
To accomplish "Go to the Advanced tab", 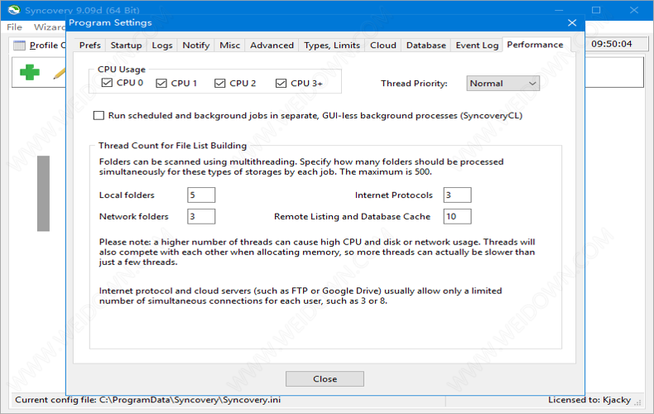I will (272, 45).
